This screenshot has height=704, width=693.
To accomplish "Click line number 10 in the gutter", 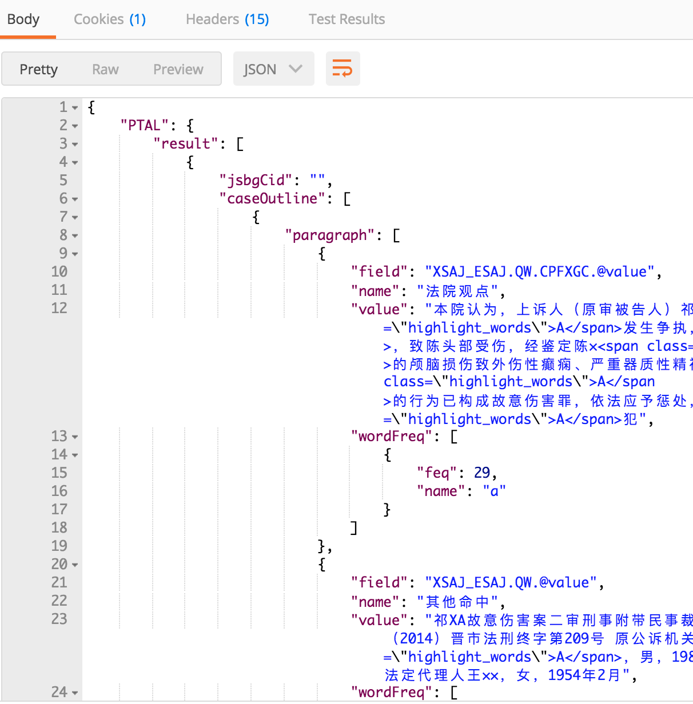I will point(59,271).
